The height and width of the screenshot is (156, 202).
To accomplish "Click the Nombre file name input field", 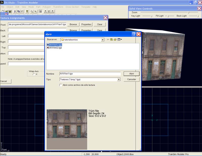I will pyautogui.click(x=90, y=74).
